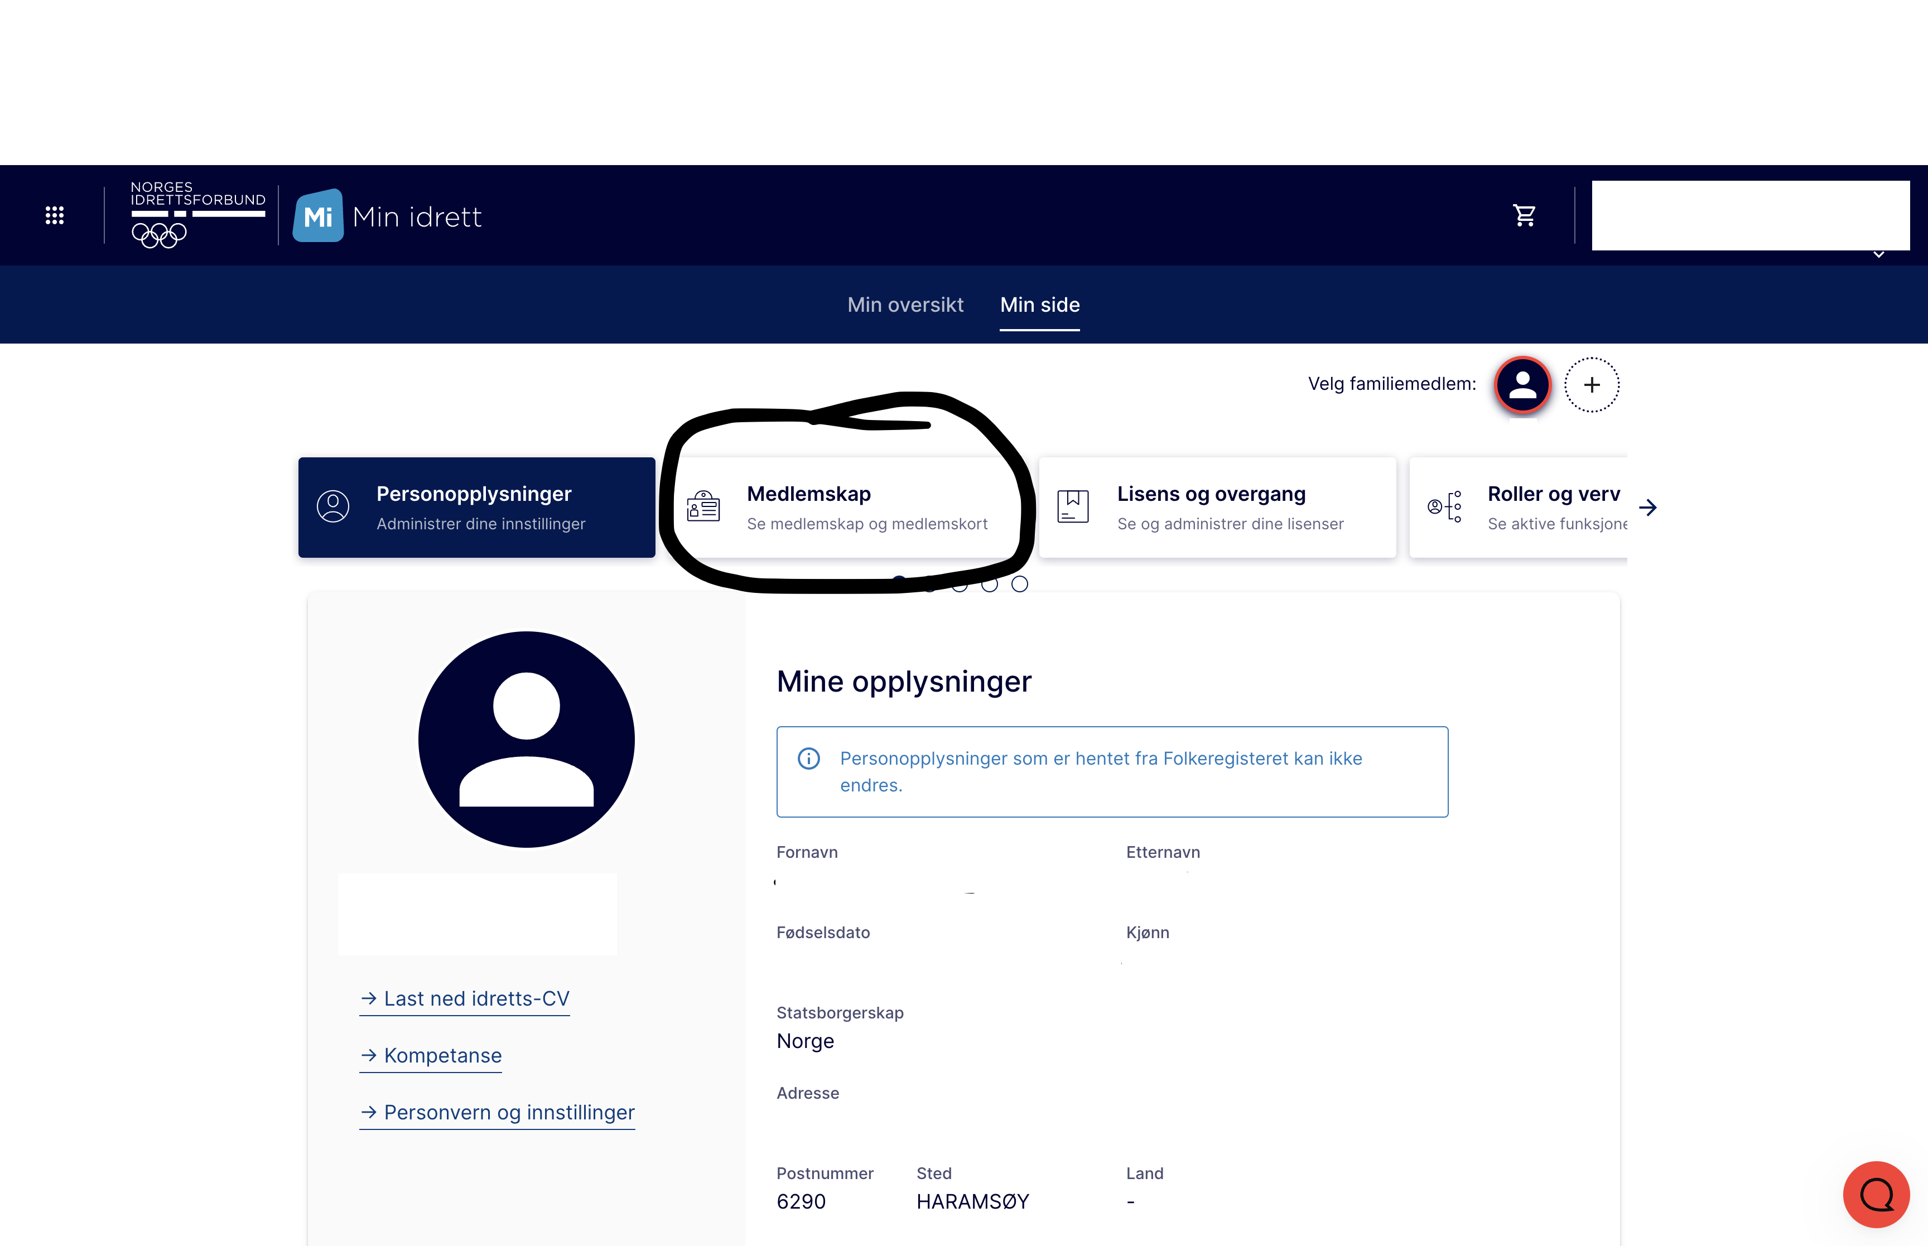Open the shopping cart
This screenshot has height=1246, width=1928.
pyautogui.click(x=1524, y=215)
